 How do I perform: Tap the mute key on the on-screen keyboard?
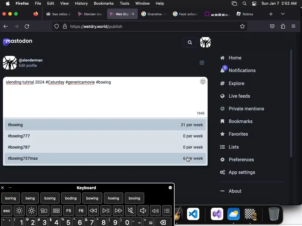pos(131,211)
